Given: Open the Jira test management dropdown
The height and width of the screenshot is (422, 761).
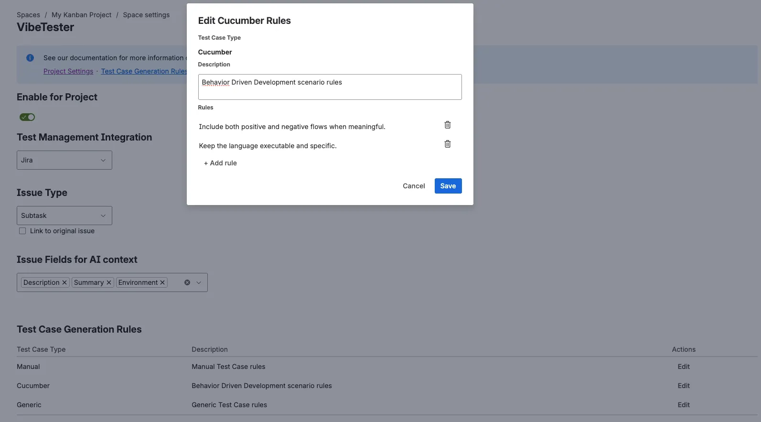Looking at the screenshot, I should click(64, 160).
